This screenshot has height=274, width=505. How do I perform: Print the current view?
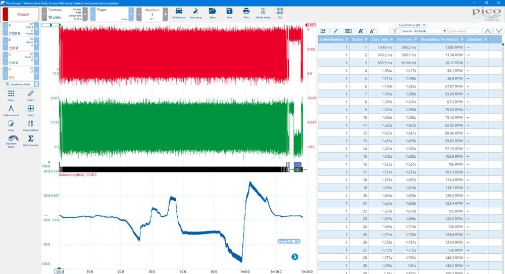[246, 13]
